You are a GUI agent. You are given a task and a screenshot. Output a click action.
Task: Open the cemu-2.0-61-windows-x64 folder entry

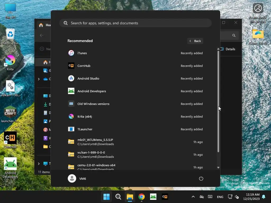(x=135, y=165)
